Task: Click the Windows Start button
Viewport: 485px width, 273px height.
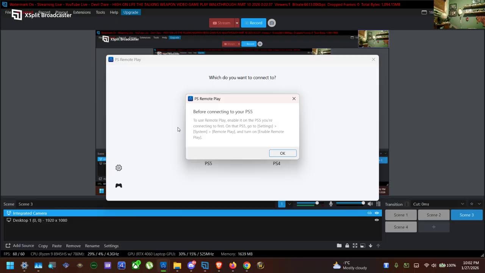Action: 10,265
